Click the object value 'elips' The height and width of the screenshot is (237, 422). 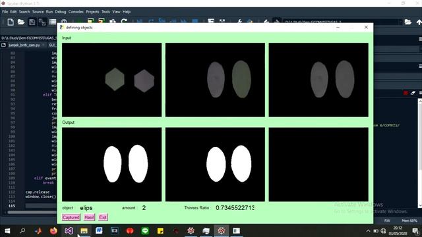point(86,208)
